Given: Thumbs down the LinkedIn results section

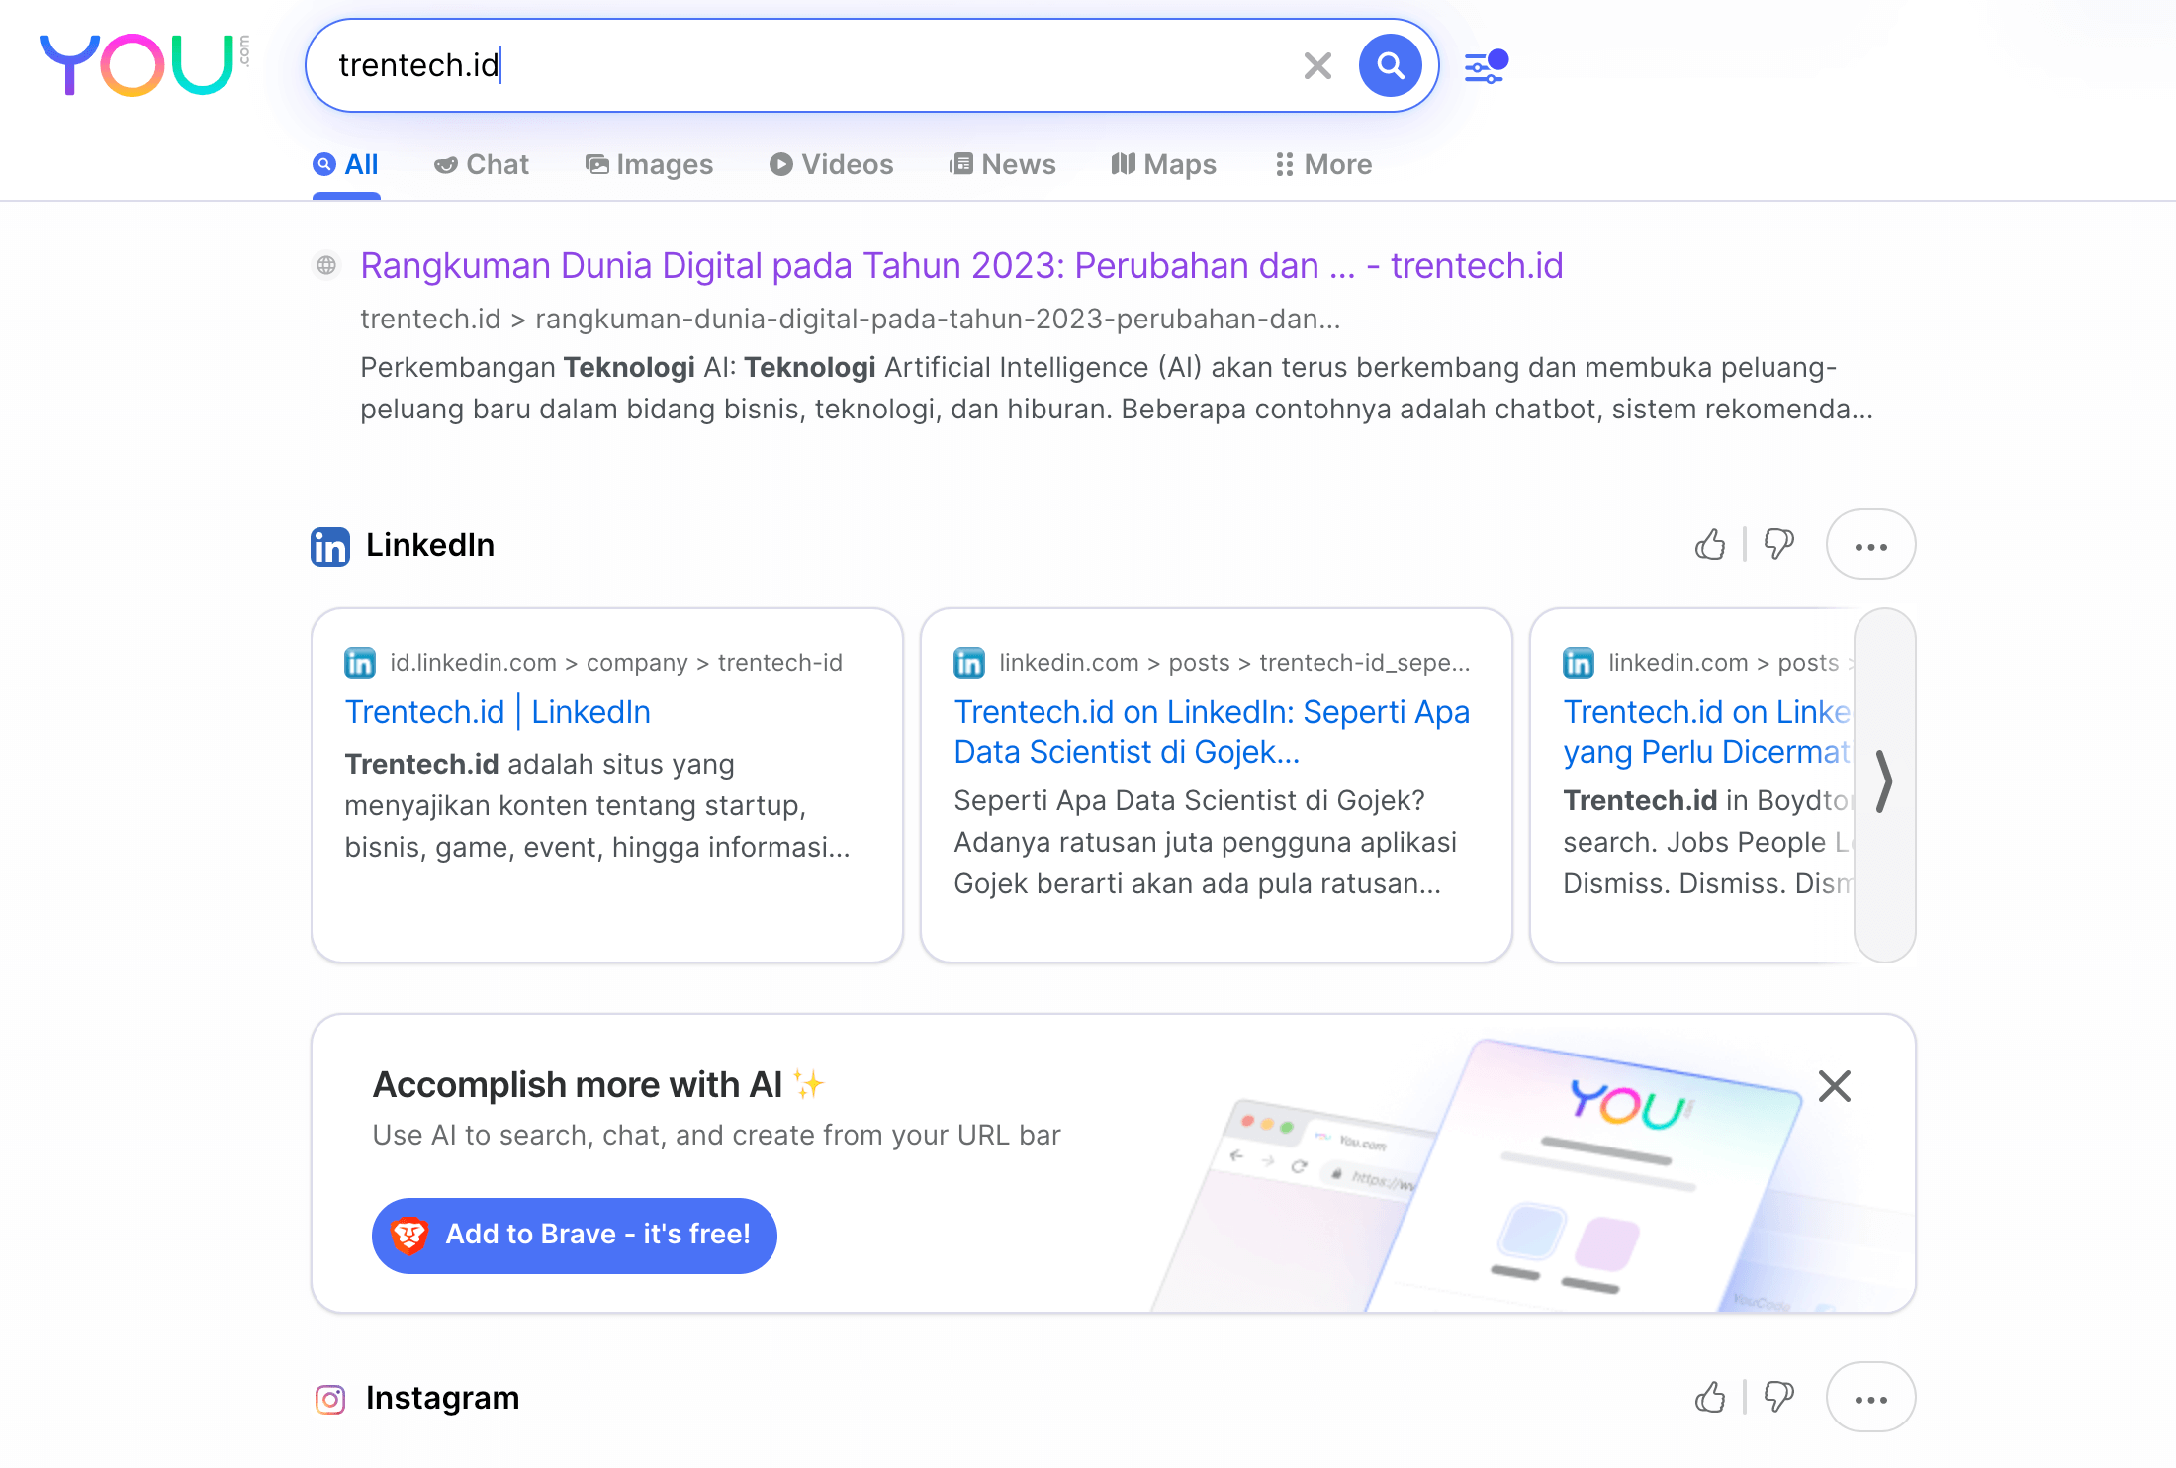Looking at the screenshot, I should (x=1778, y=545).
